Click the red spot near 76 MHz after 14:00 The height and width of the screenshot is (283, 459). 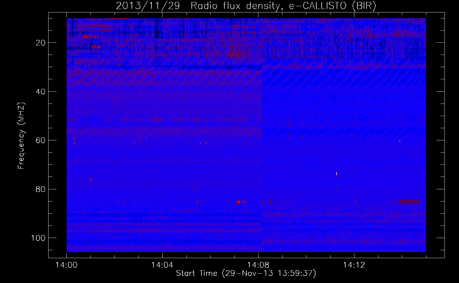pos(90,179)
